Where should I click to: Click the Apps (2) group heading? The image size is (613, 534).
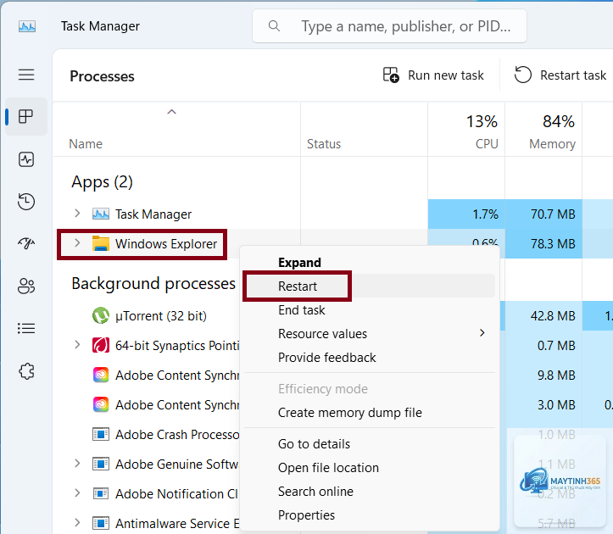pyautogui.click(x=102, y=182)
